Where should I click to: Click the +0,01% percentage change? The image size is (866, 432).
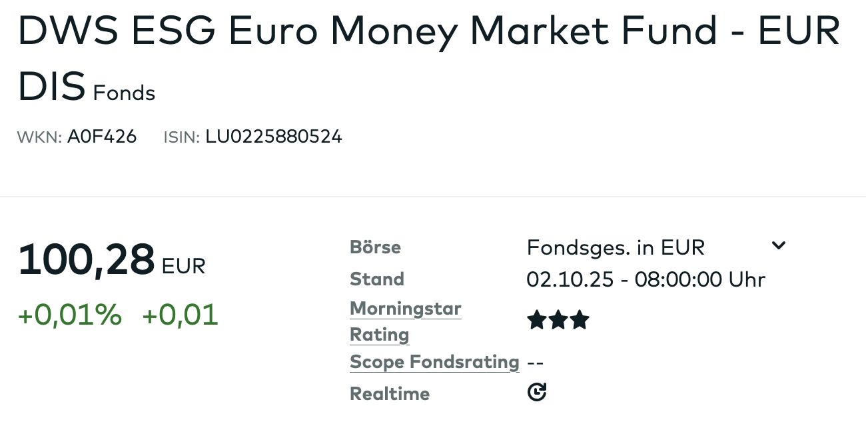pos(70,315)
